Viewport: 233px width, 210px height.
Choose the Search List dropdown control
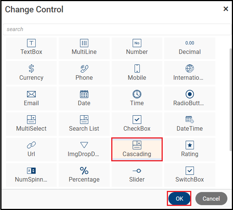[84, 124]
